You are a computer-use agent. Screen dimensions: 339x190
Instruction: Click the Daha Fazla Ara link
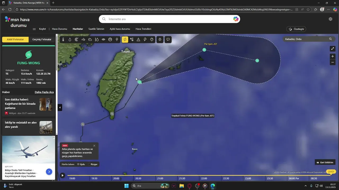click(x=44, y=92)
